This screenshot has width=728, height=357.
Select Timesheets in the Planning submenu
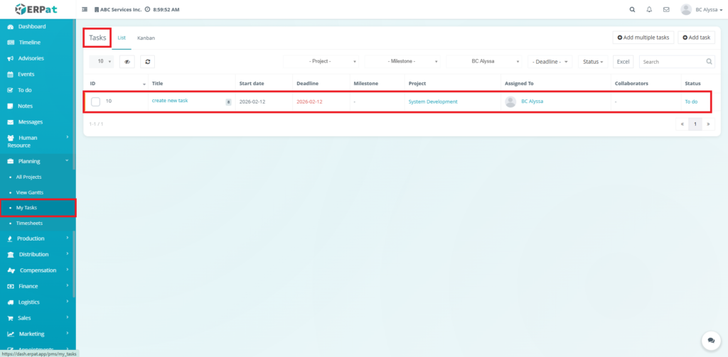click(28, 223)
